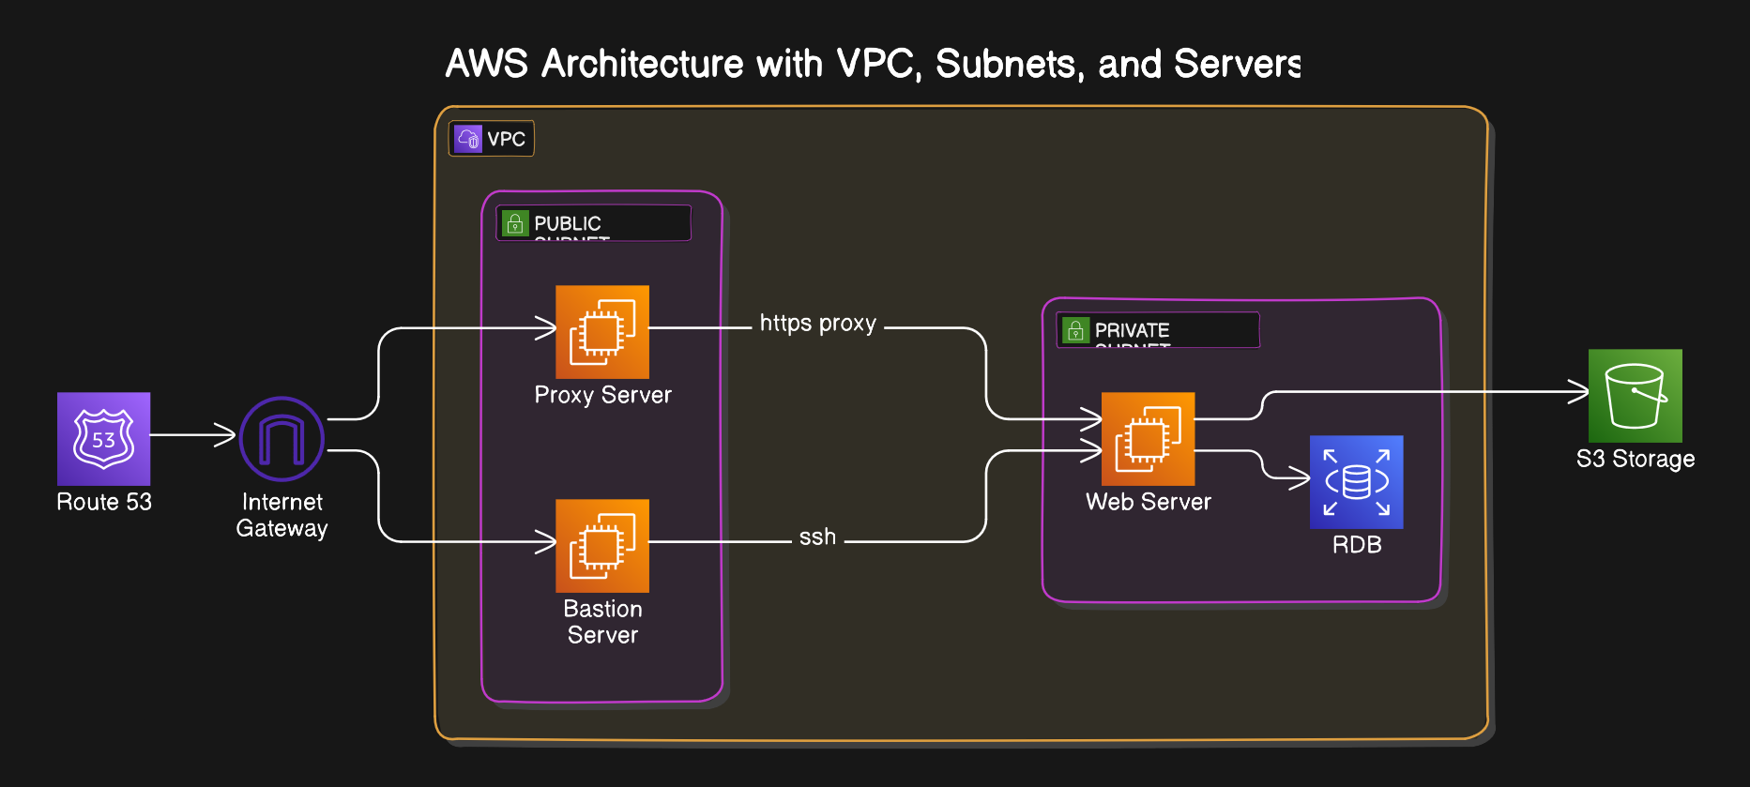The width and height of the screenshot is (1750, 787).
Task: Select the Private subnet lock icon
Action: pyautogui.click(x=1076, y=330)
